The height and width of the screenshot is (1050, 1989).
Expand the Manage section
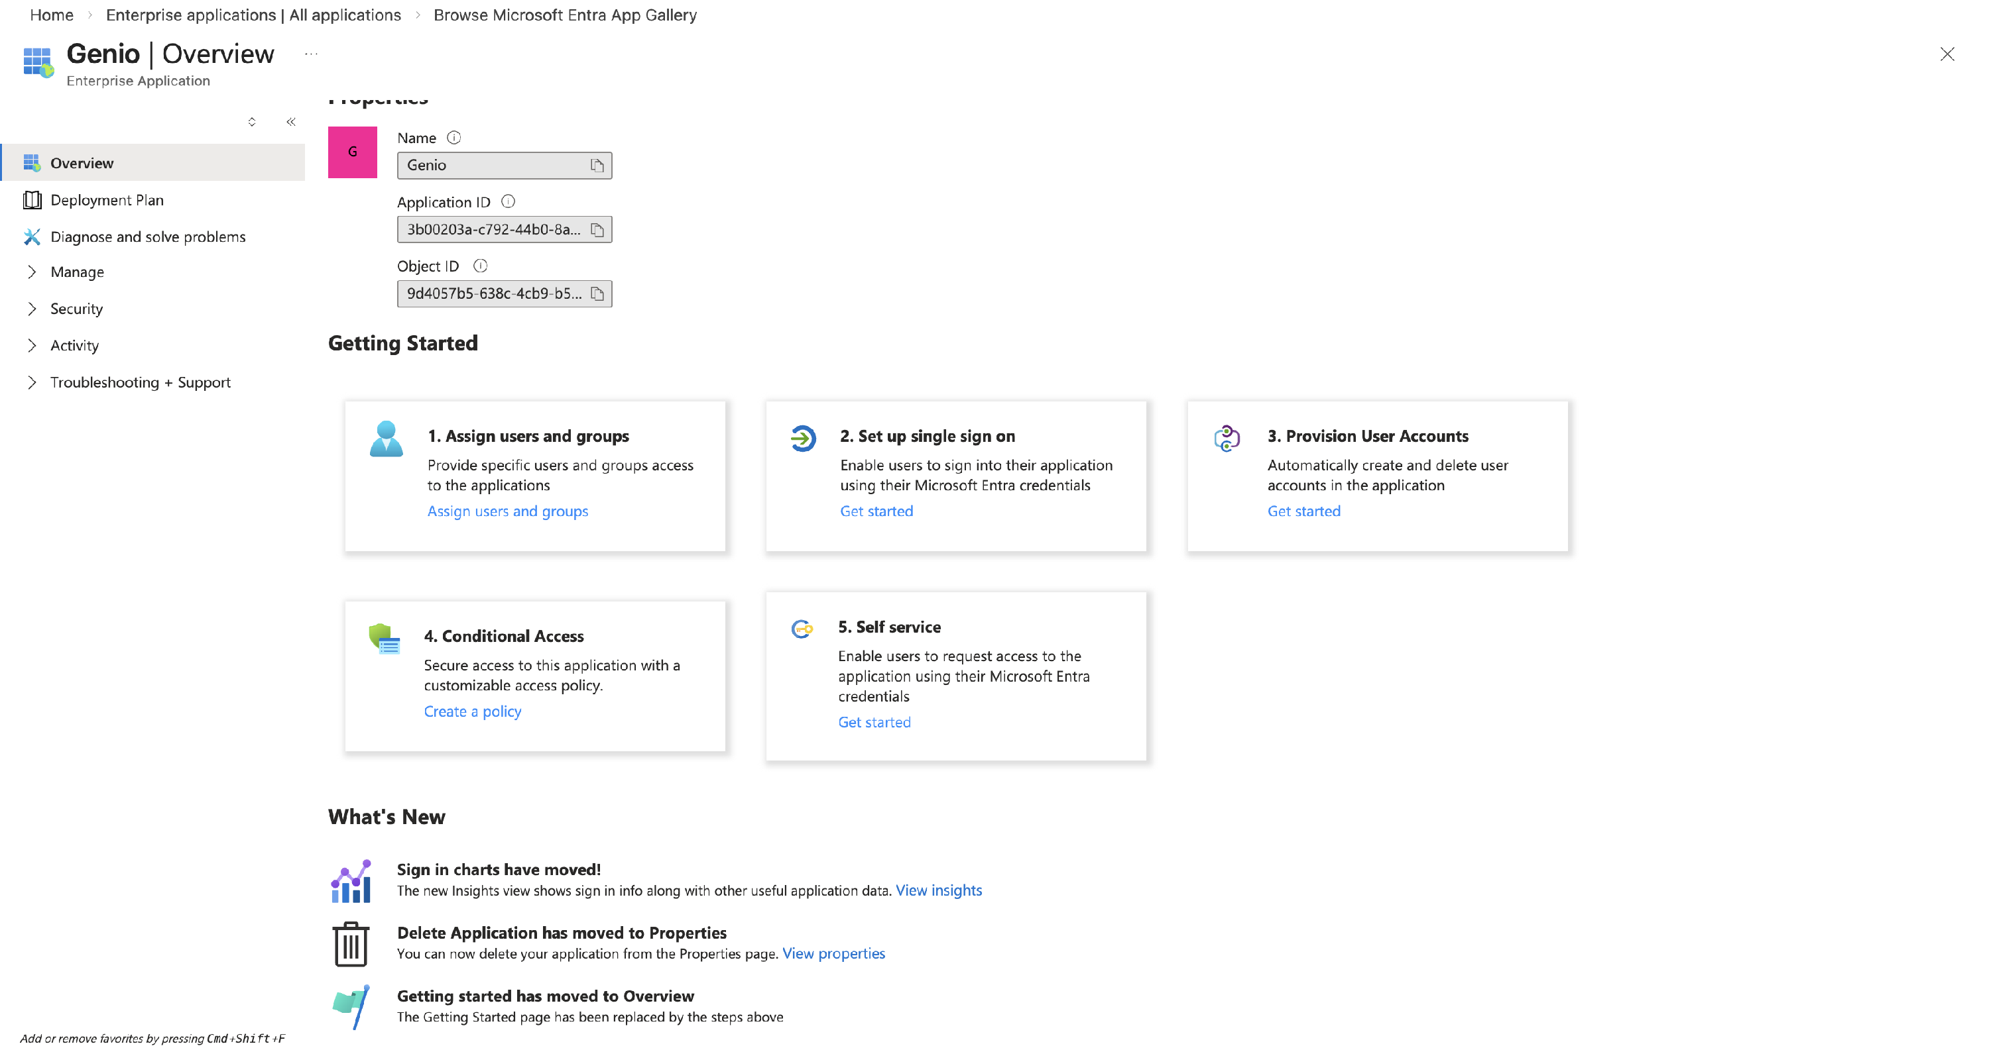coord(76,272)
